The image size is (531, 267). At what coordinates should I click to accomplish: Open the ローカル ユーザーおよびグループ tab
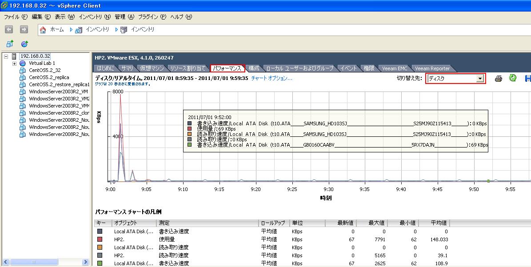[x=299, y=68]
